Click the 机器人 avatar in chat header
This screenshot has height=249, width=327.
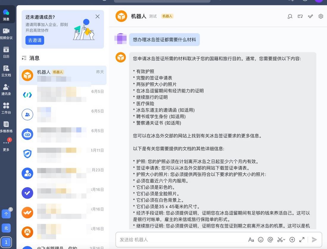pyautogui.click(x=122, y=16)
